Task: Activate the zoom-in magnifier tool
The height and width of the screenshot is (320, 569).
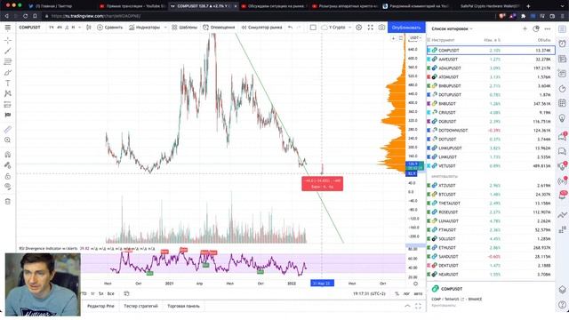Action: pos(8,140)
